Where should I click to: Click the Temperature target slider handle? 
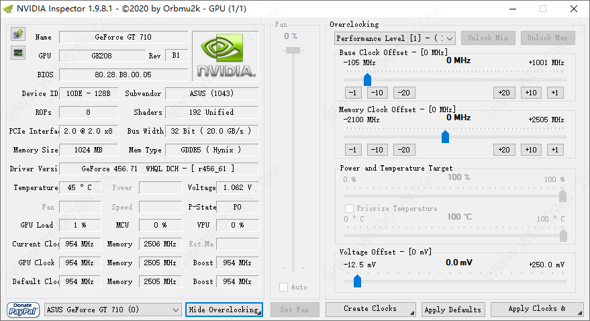pos(563,236)
